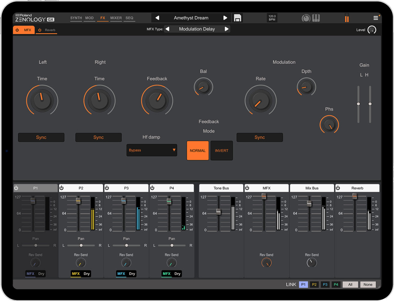Set Feedback Mode to NORMAL
Screen dimensions: 394x301
(x=198, y=150)
